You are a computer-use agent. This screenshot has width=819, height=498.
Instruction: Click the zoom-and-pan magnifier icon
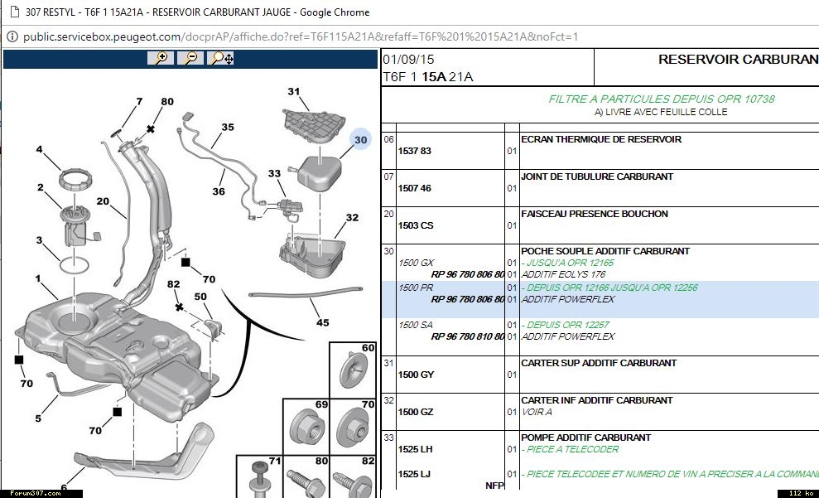[x=221, y=58]
